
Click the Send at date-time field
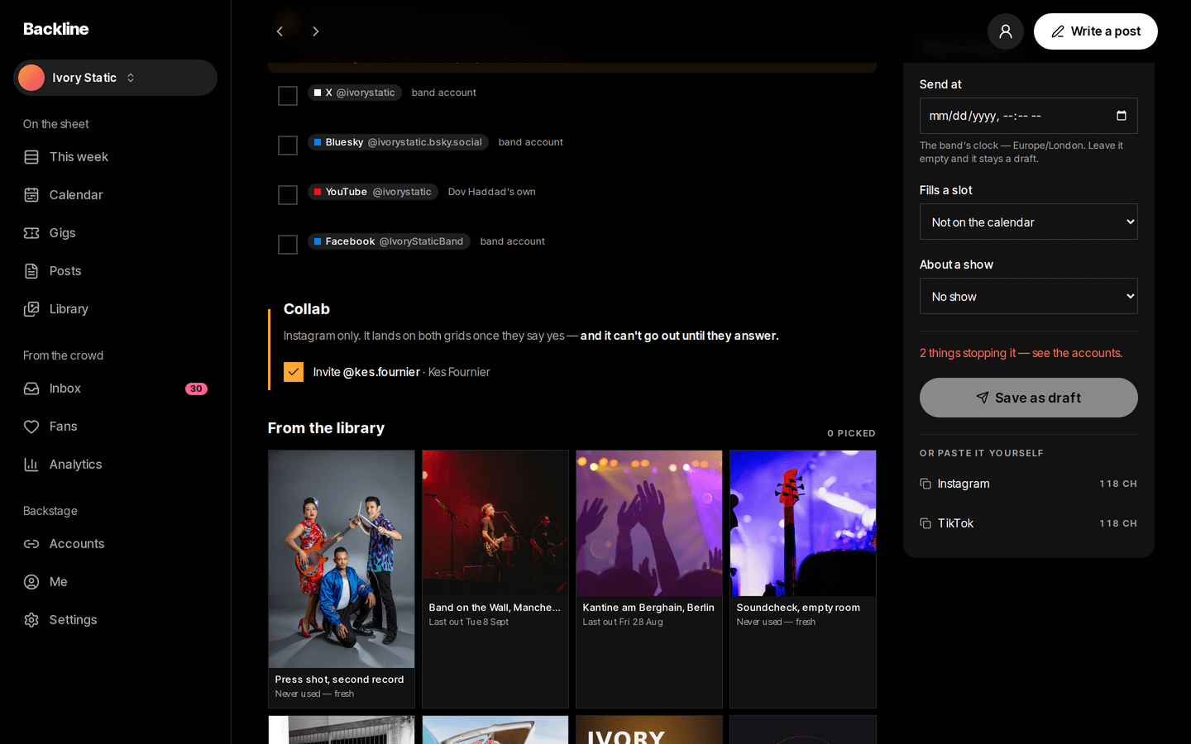tap(1029, 116)
